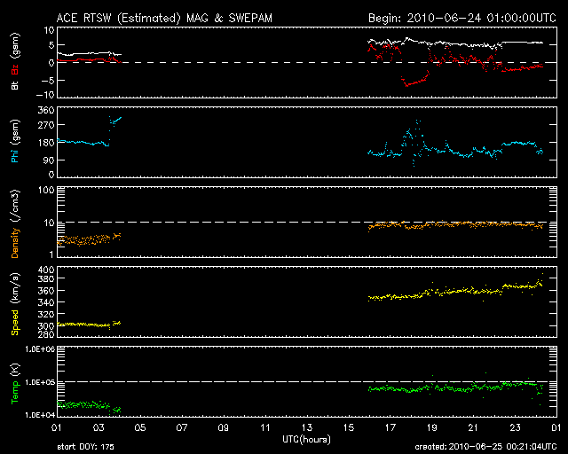Viewport: 568px width, 454px height.
Task: Click the '400' tick on the Speed axis
Action: (x=46, y=270)
